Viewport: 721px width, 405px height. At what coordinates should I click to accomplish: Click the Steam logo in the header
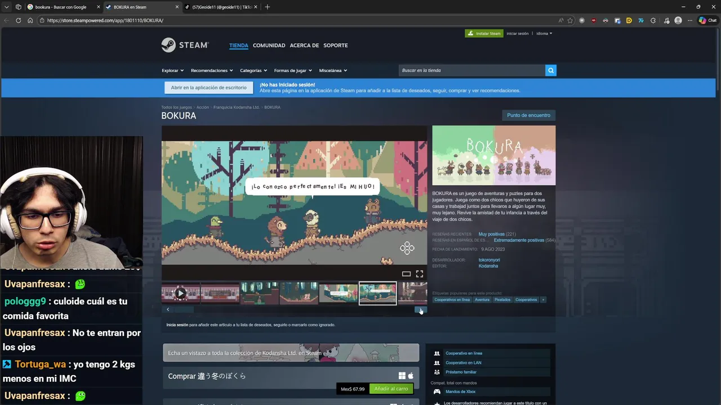(185, 45)
